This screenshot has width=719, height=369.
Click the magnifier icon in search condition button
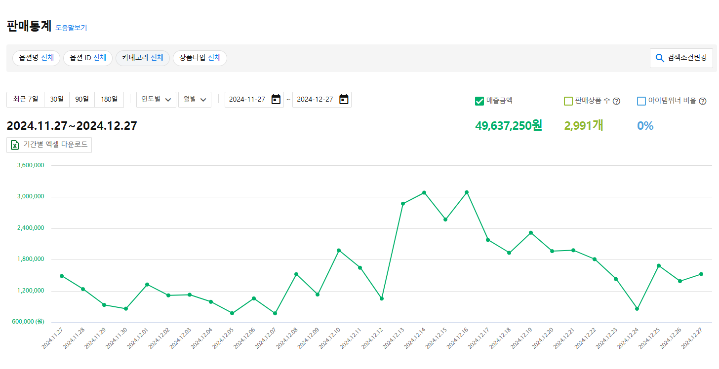pyautogui.click(x=660, y=58)
